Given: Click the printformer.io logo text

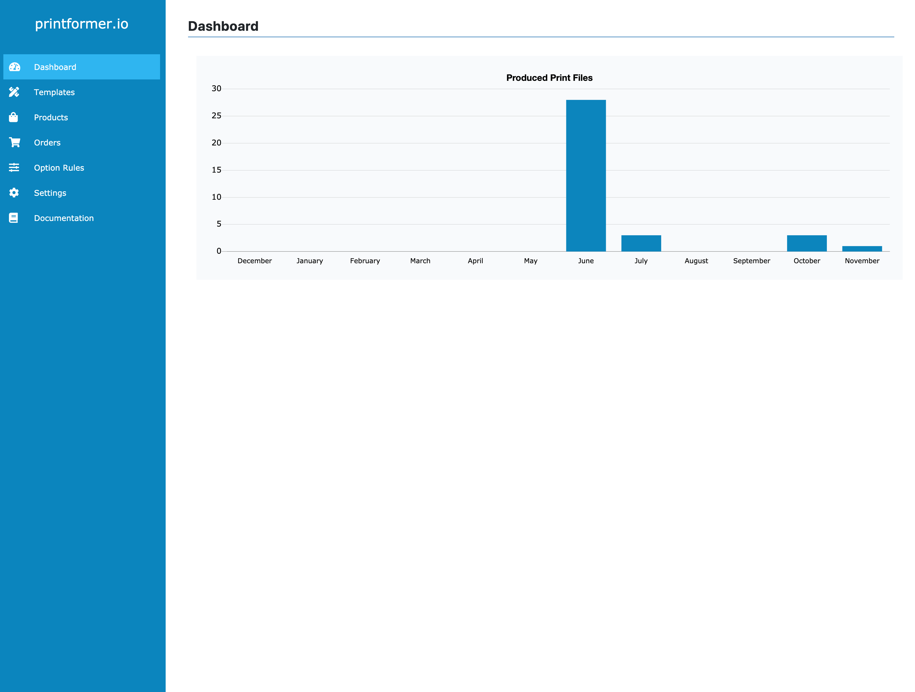Looking at the screenshot, I should (x=81, y=24).
